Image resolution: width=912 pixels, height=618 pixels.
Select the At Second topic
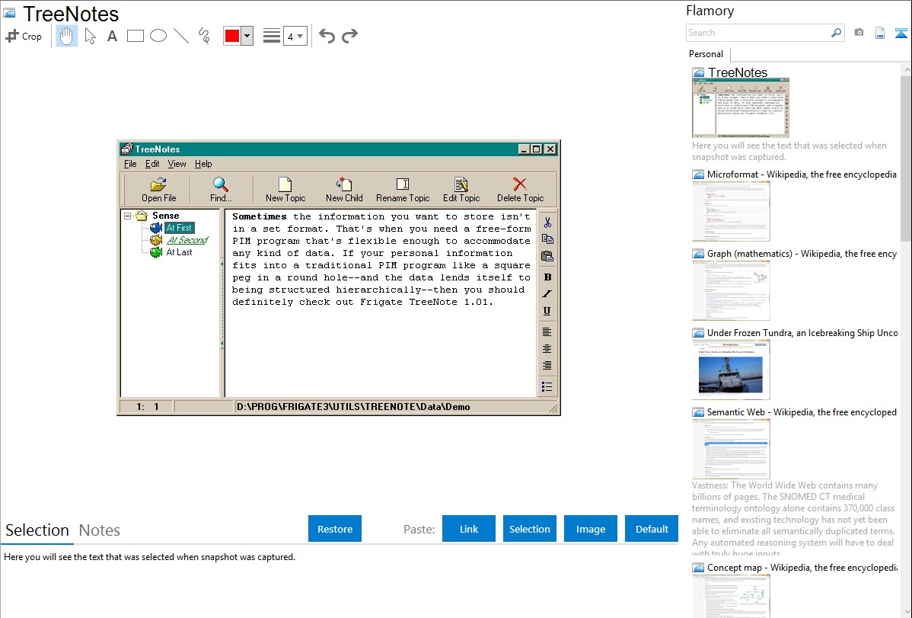(187, 240)
